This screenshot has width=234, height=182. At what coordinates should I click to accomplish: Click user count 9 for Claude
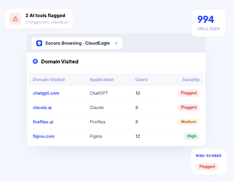136,108
